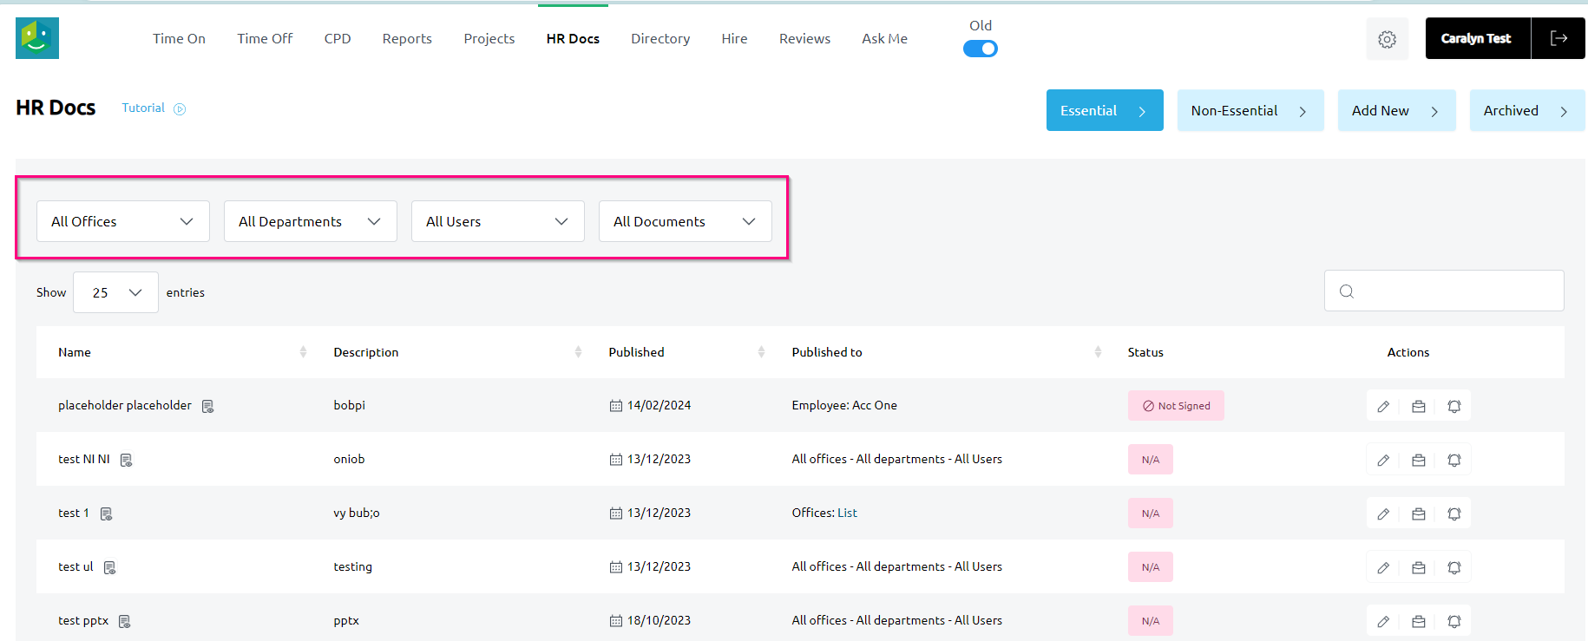Click the Not Signed status badge
Viewport: 1588px width, 641px height.
[1176, 406]
